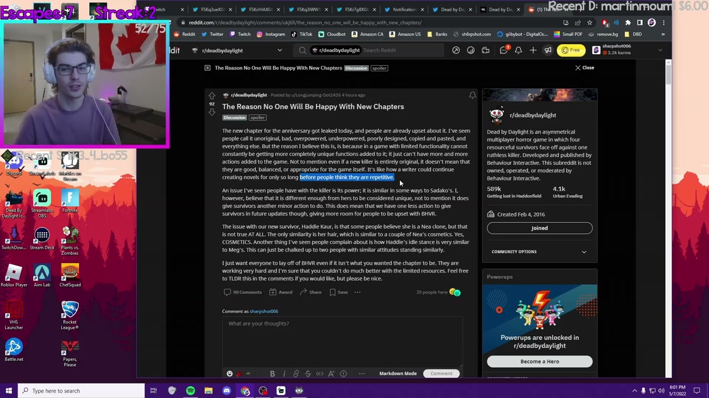Screen dimensions: 709x398
Task: Apply bold formatting in comment editor
Action: [x=273, y=374]
